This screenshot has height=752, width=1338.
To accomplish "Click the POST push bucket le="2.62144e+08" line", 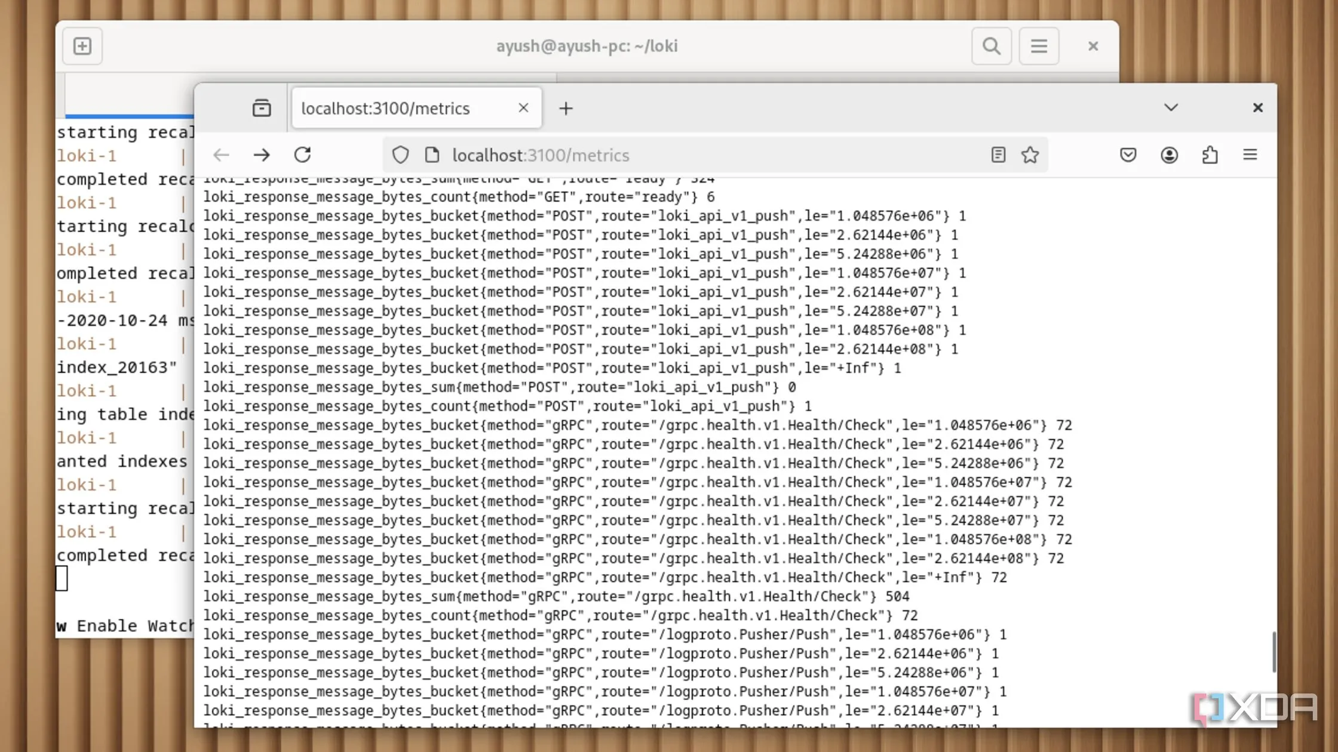I will click(x=581, y=349).
